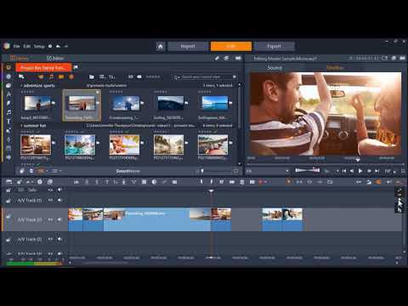Select the last clip after the gap
The height and width of the screenshot is (306, 408).
[x=292, y=219]
